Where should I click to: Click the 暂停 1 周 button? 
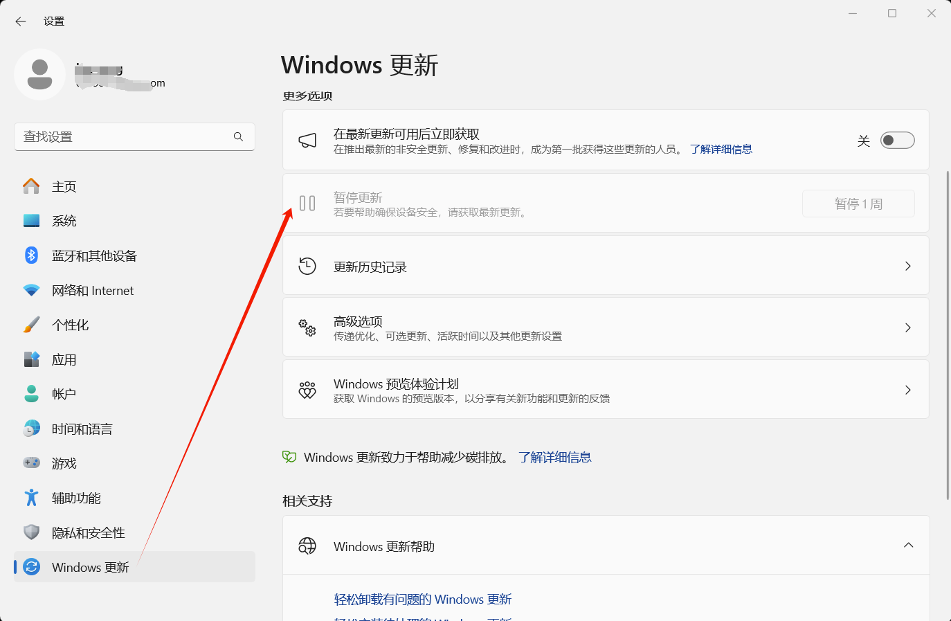858,204
